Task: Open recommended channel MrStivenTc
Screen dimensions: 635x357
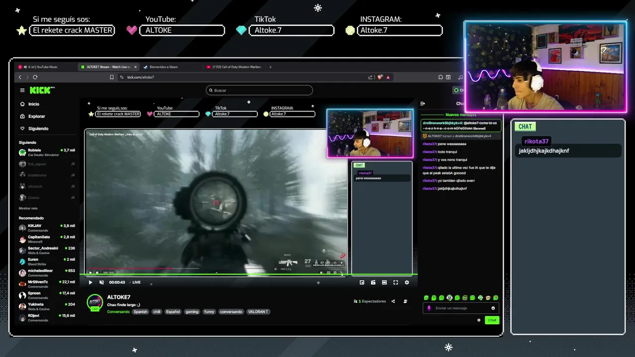Action: 47,284
